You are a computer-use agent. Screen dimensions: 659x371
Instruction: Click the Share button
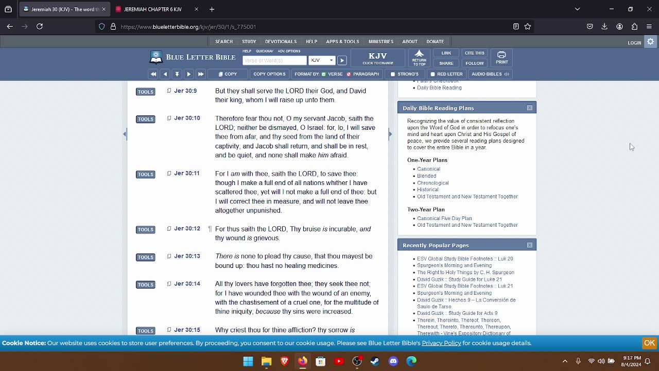click(x=446, y=63)
